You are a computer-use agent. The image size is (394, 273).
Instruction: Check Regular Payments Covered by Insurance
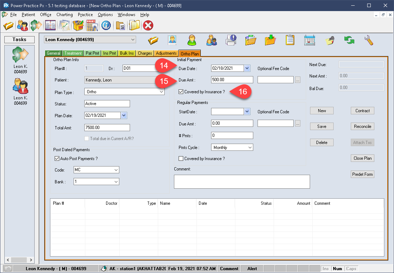181,159
